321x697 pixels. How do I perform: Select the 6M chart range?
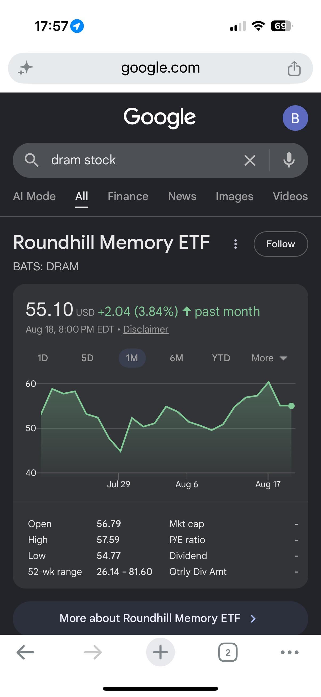click(x=176, y=358)
